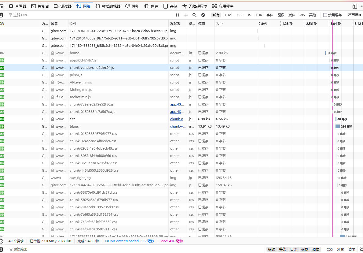Switch to the 控制台 tab

tap(40, 6)
